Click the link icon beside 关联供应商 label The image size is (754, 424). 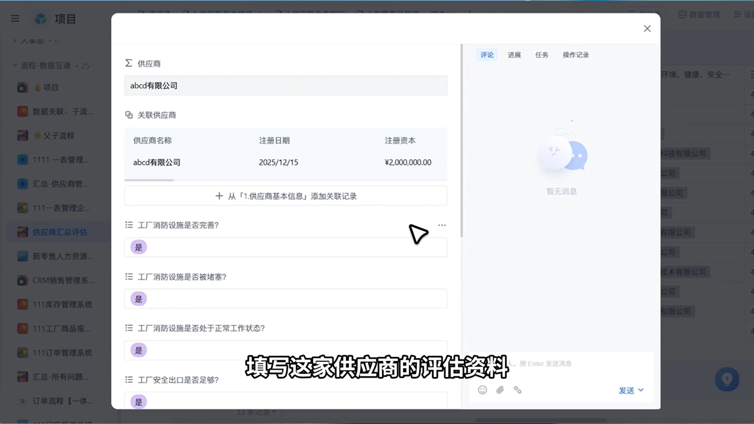(x=129, y=115)
